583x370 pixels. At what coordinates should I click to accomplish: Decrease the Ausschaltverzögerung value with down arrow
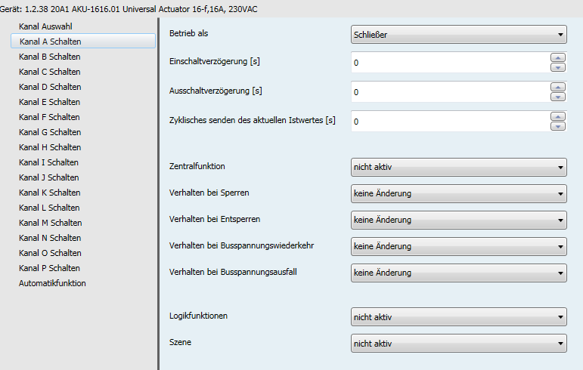coord(558,97)
